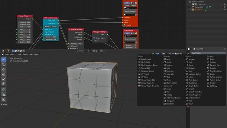Collapse the Skin Mesher node

click(x=124, y=31)
